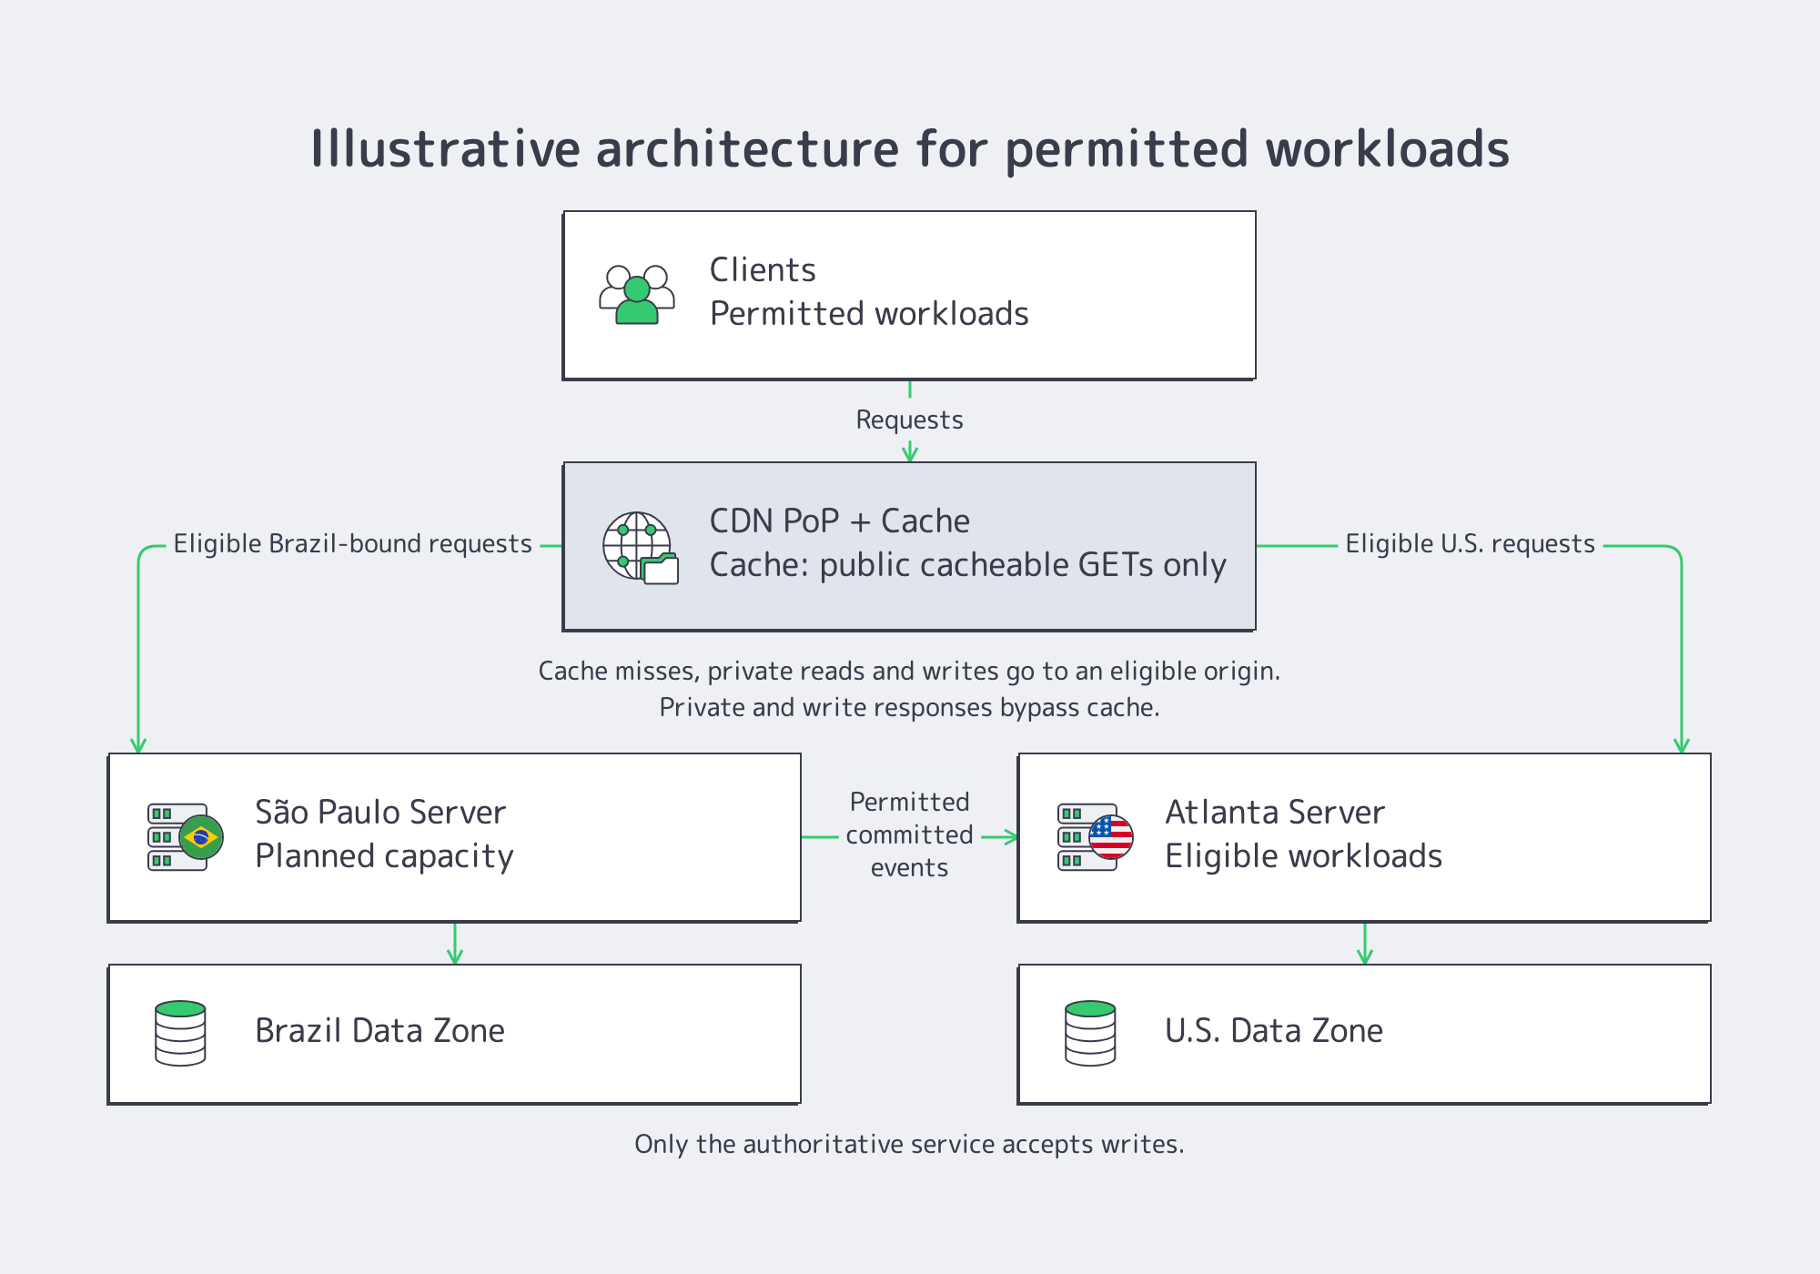
Task: Click the 'Eligible U.S. requests' label
Action: click(x=1470, y=544)
